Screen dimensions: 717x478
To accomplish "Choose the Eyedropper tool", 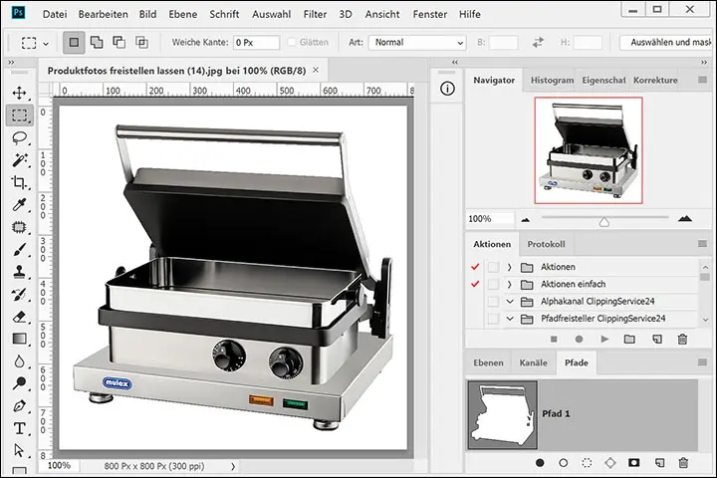I will point(19,205).
